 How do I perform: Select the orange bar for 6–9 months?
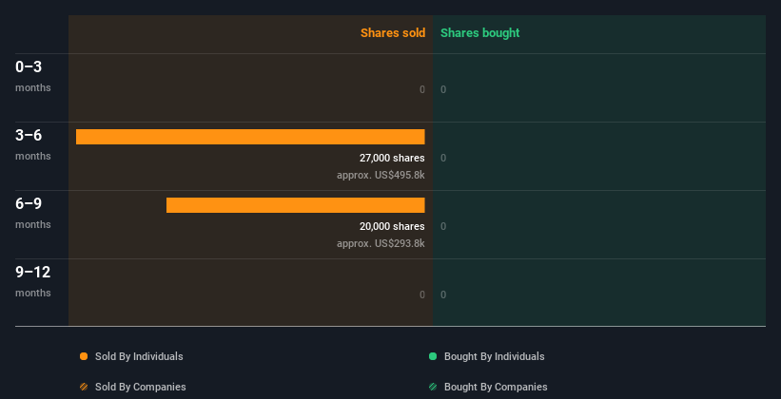[295, 205]
